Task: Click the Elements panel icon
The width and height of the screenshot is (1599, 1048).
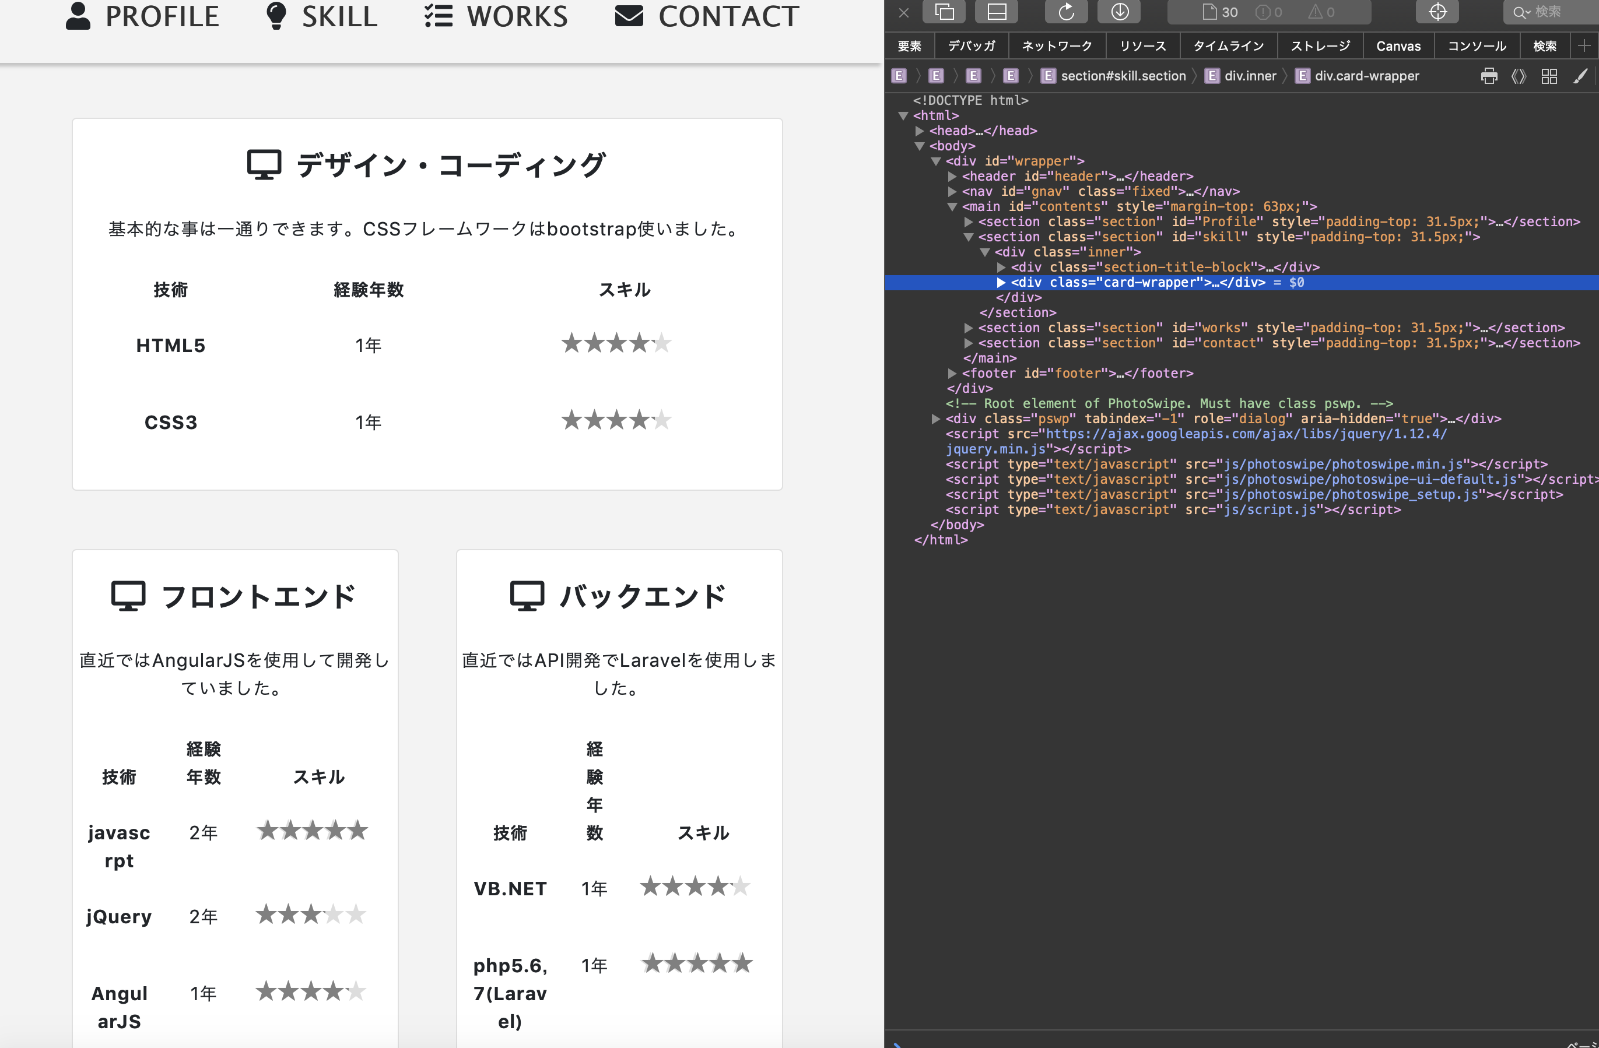Action: click(x=911, y=45)
